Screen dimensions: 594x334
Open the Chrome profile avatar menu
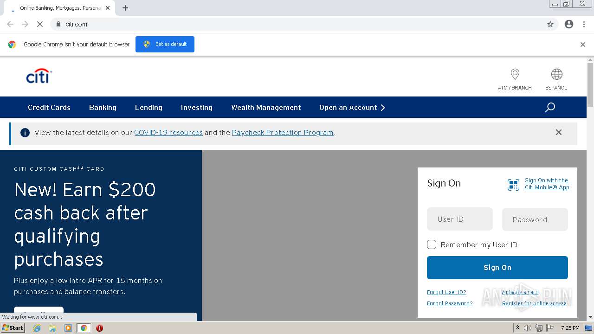point(569,24)
